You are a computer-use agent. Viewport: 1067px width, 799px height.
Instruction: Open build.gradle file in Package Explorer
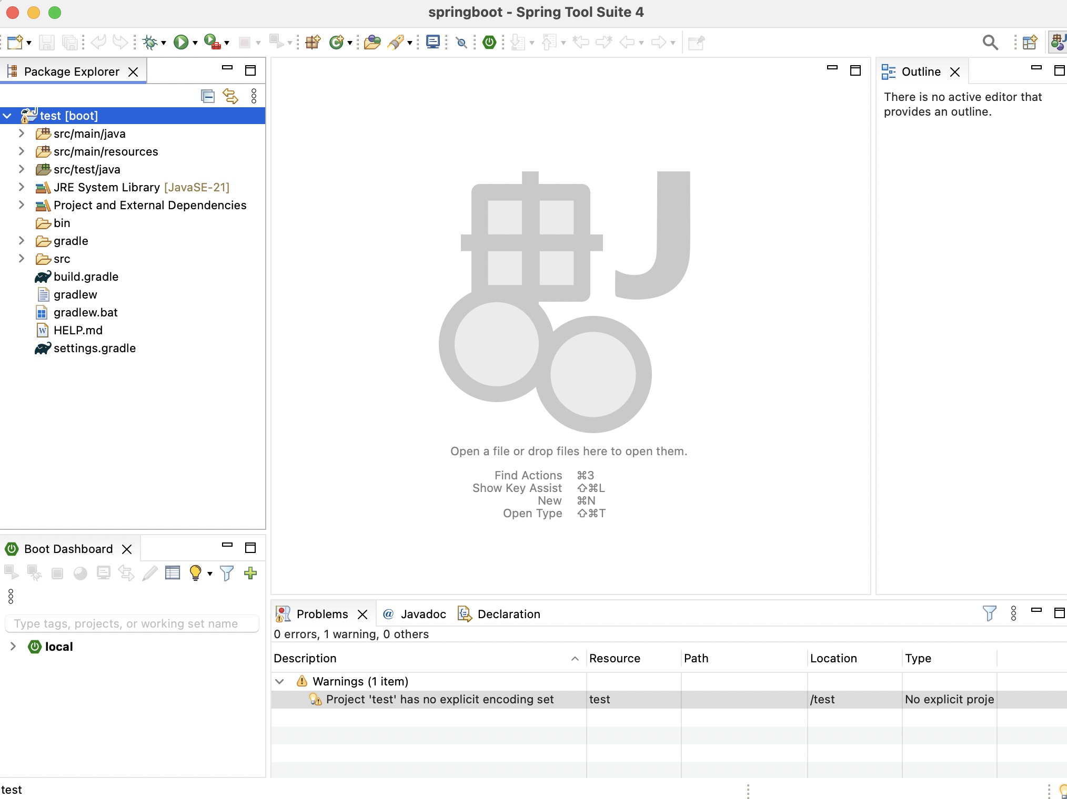point(86,276)
